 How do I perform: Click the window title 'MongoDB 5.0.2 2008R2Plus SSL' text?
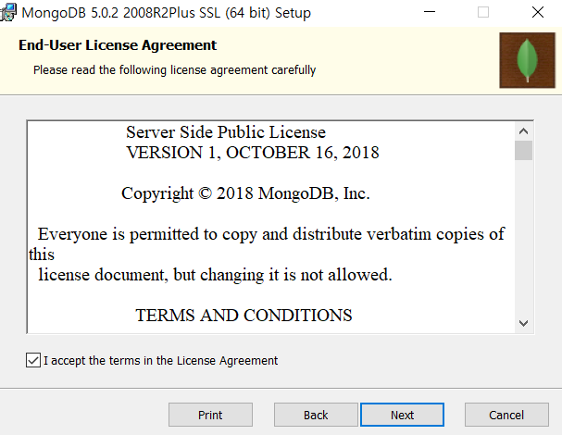pyautogui.click(x=167, y=13)
